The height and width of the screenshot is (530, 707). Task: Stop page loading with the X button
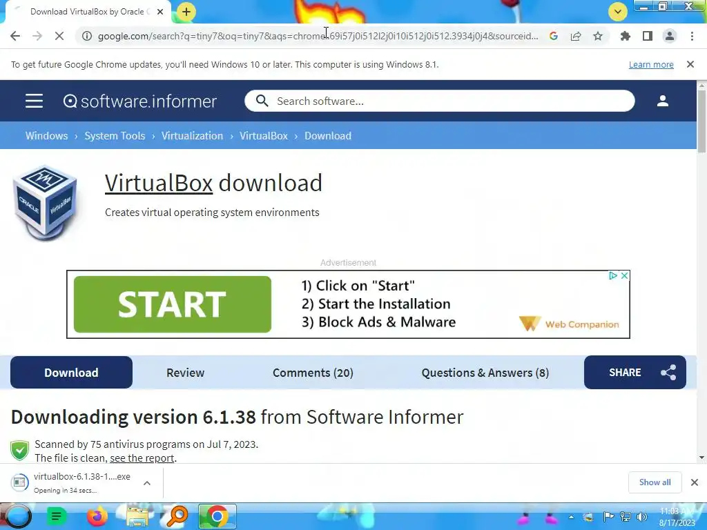(59, 36)
